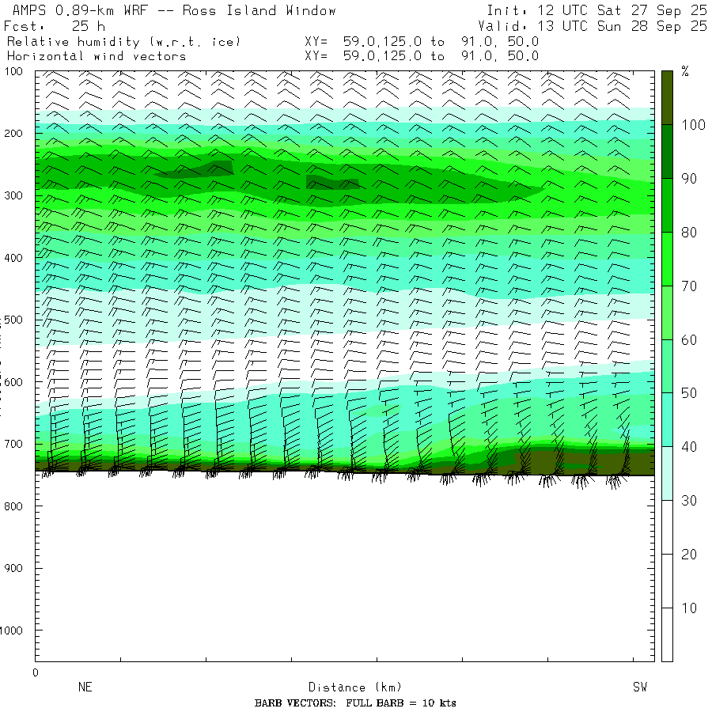Click pressure axis label 400

click(x=13, y=258)
